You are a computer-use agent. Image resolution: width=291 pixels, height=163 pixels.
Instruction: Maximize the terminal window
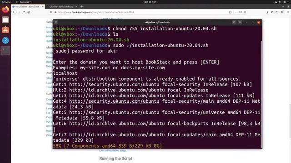click(x=253, y=22)
